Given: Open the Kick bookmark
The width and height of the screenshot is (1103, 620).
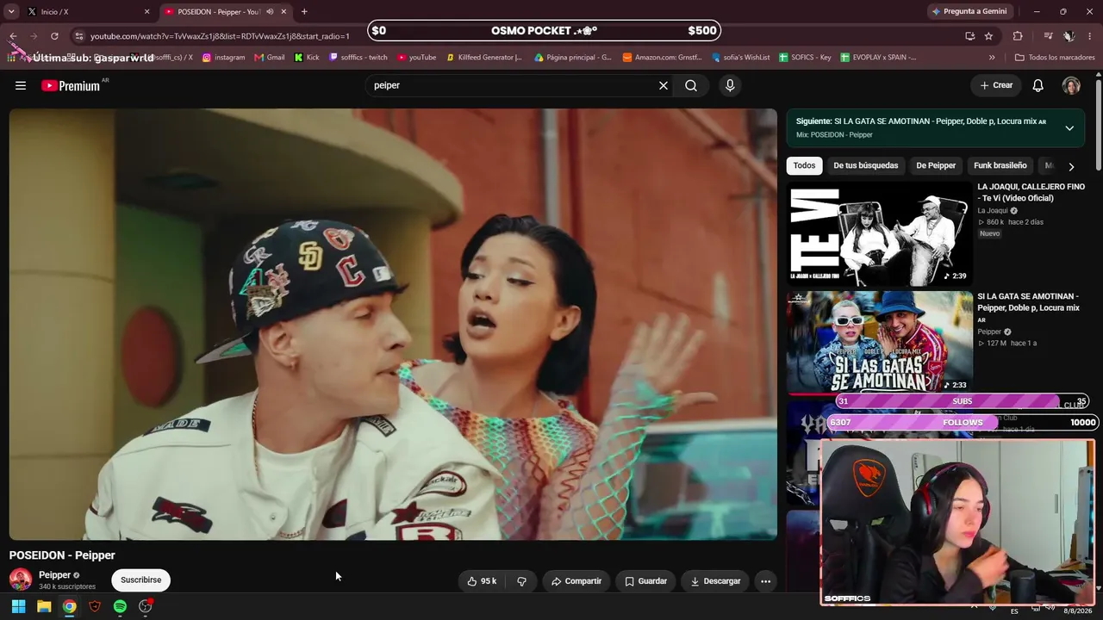Looking at the screenshot, I should click(307, 58).
